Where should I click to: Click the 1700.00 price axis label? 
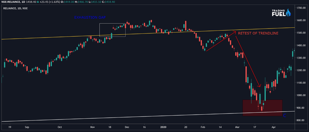302,8
